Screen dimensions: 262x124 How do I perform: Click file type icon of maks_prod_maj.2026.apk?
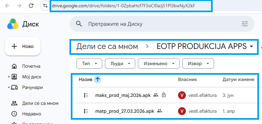coord(86,96)
